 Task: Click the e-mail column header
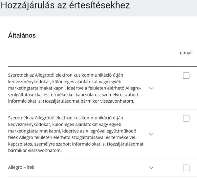(x=186, y=53)
